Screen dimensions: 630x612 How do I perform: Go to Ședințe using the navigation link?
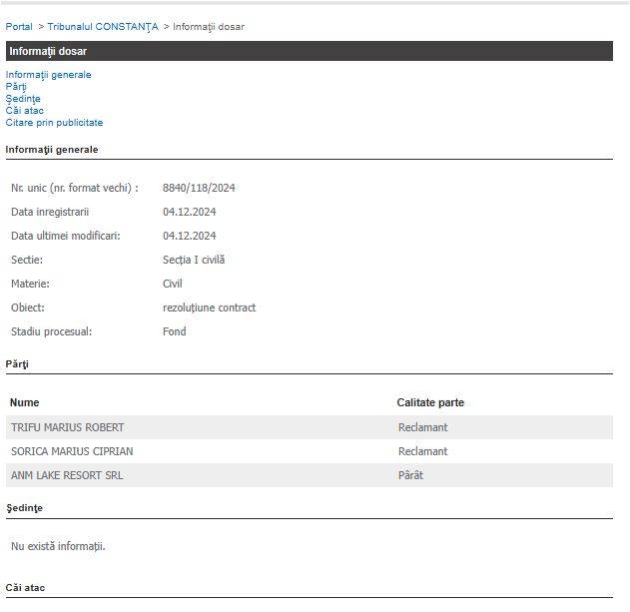(x=23, y=99)
